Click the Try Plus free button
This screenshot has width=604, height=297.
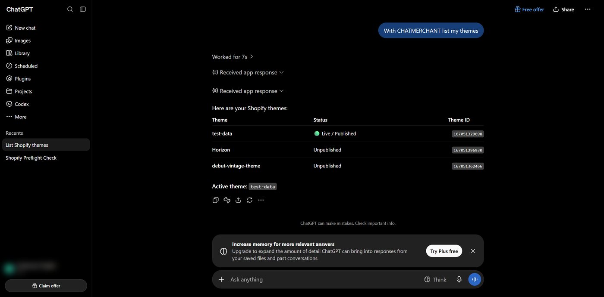[444, 251]
